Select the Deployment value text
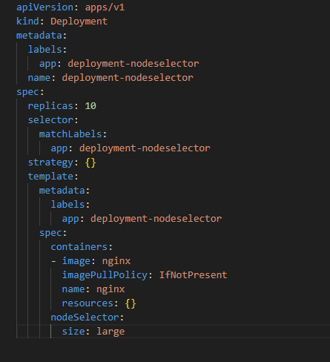330x362 pixels. (79, 22)
